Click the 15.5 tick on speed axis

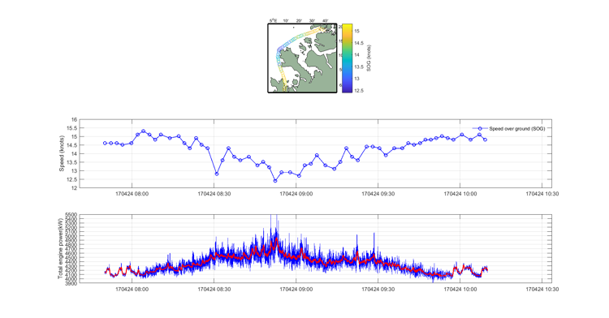[72, 128]
